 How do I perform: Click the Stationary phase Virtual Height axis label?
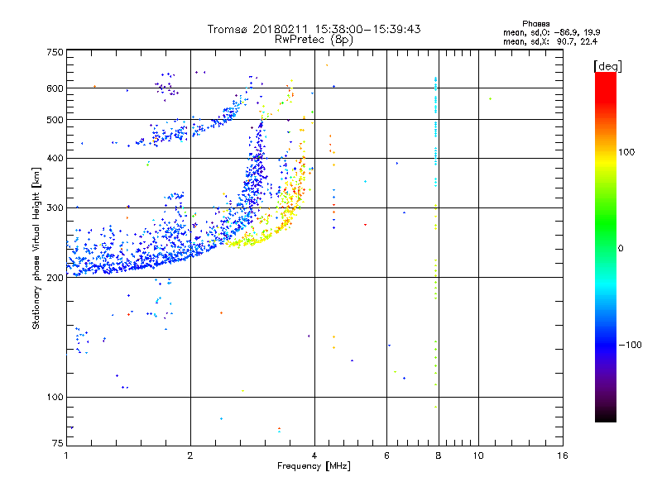pyautogui.click(x=36, y=248)
